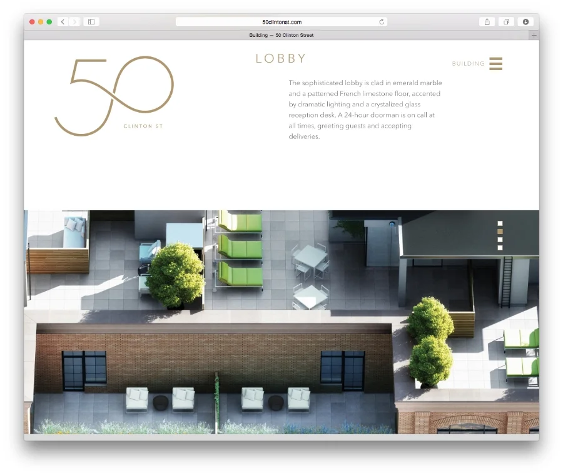Click the rooftop terrace rendering image
The width and height of the screenshot is (563, 475).
(x=281, y=322)
